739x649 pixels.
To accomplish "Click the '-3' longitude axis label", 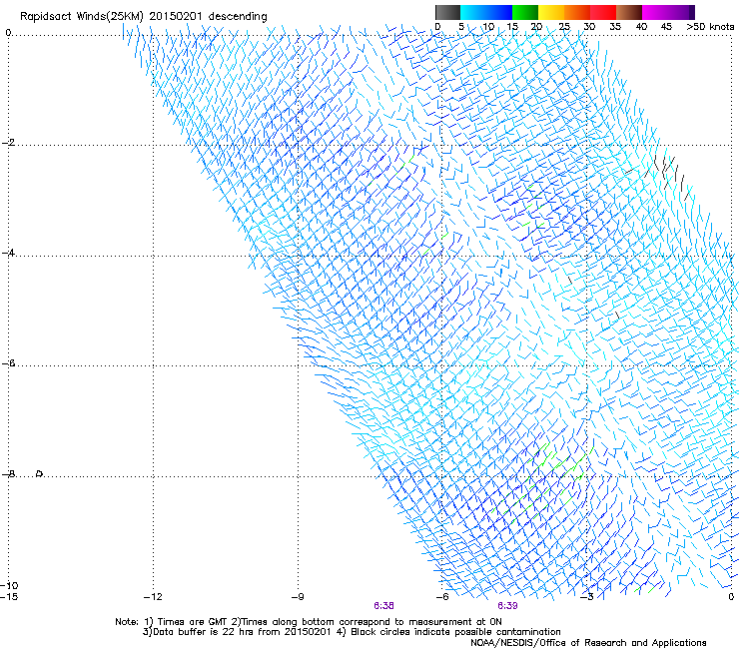I will tap(587, 597).
